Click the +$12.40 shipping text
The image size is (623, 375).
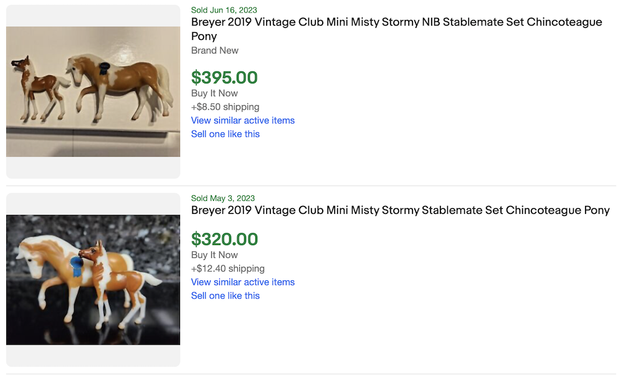[x=227, y=269]
